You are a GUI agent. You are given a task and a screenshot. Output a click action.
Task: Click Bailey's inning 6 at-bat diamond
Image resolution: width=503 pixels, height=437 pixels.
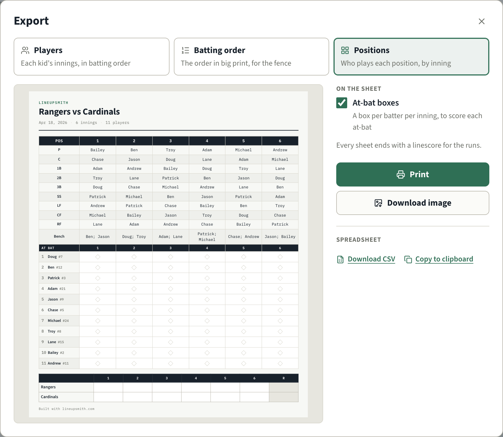pyautogui.click(x=280, y=353)
